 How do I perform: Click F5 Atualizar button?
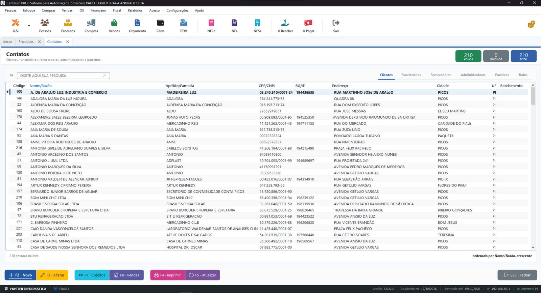click(x=203, y=275)
